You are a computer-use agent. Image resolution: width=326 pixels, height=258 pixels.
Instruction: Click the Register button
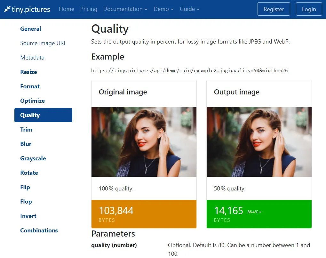click(274, 9)
